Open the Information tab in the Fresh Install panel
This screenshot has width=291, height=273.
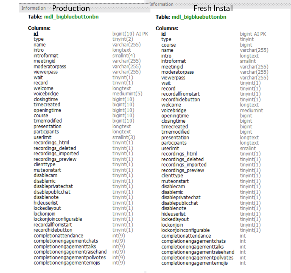click(x=161, y=4)
